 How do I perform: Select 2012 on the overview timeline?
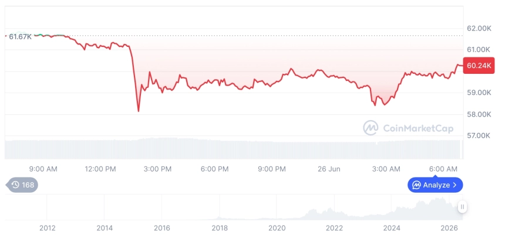click(x=48, y=228)
